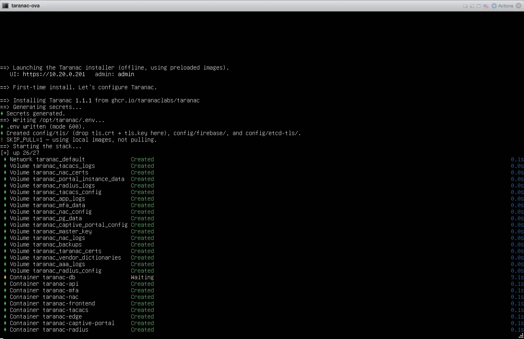
Task: Click 'Volume taranac_tacacs_config' row text
Action: pyautogui.click(x=56, y=192)
